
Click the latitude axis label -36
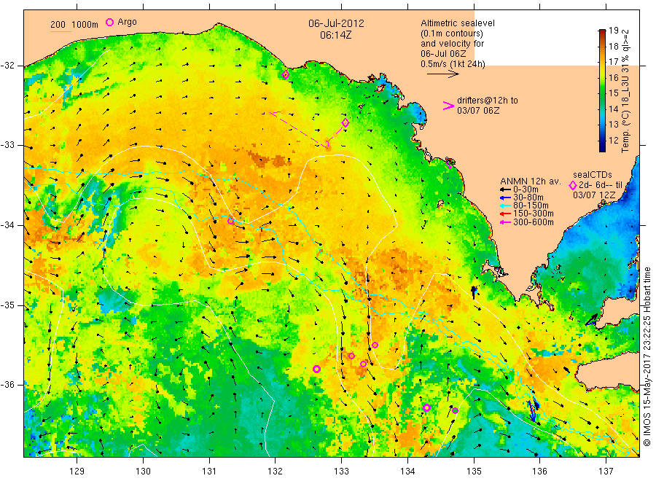(x=7, y=385)
